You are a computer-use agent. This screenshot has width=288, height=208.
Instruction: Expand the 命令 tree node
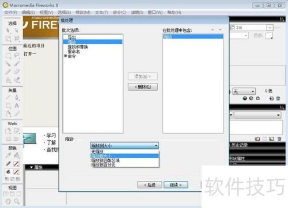click(x=65, y=56)
